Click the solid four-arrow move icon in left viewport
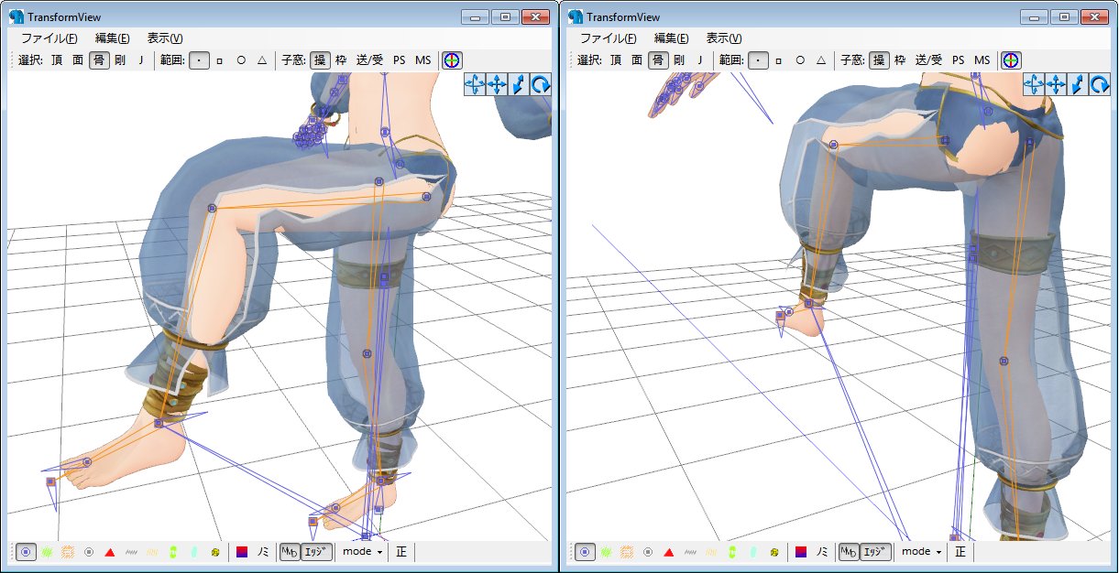1119x573 pixels. [x=497, y=85]
